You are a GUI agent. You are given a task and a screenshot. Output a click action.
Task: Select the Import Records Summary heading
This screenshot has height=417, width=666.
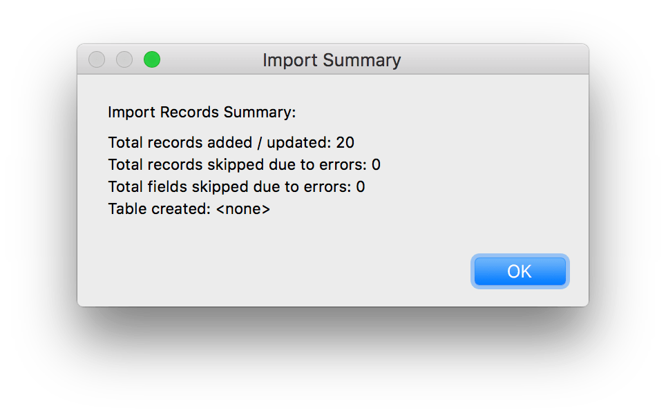coord(202,112)
